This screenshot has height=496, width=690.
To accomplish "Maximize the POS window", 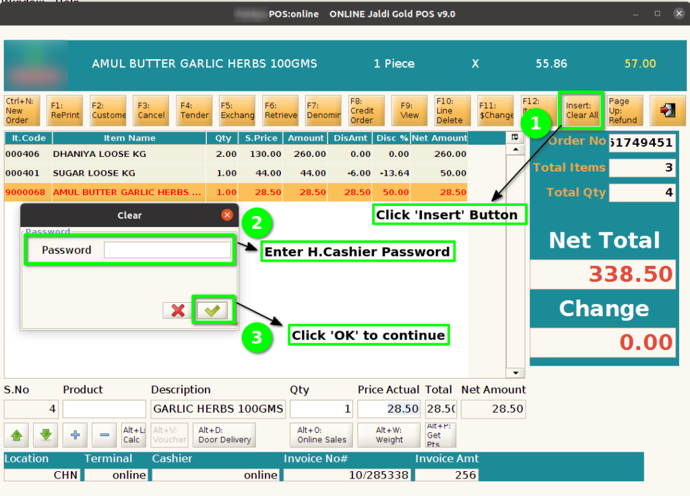I will (658, 13).
